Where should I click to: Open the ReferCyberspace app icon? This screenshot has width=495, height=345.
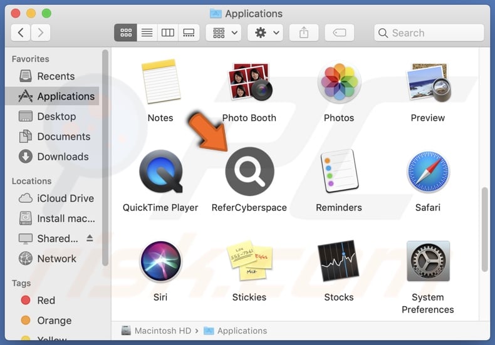pyautogui.click(x=249, y=172)
